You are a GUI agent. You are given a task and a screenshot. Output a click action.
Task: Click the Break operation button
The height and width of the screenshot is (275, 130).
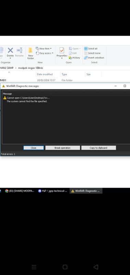pyautogui.click(x=62, y=148)
